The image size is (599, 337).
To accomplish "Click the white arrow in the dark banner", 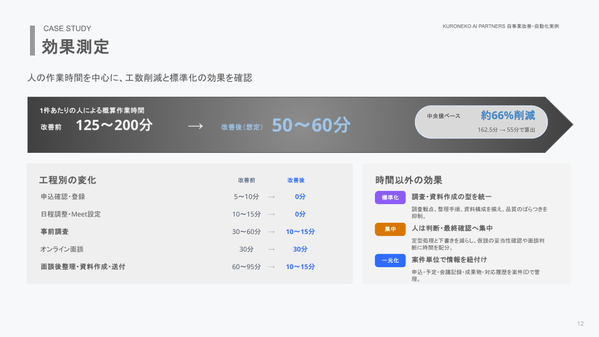I will click(x=195, y=126).
